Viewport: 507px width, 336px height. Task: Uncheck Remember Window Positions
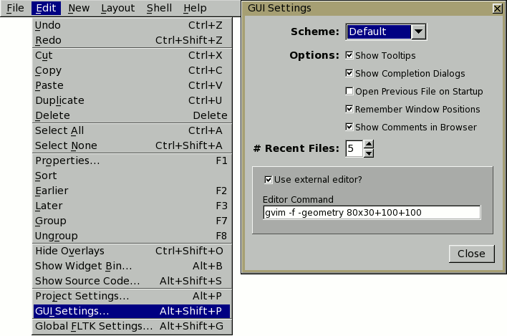point(349,109)
